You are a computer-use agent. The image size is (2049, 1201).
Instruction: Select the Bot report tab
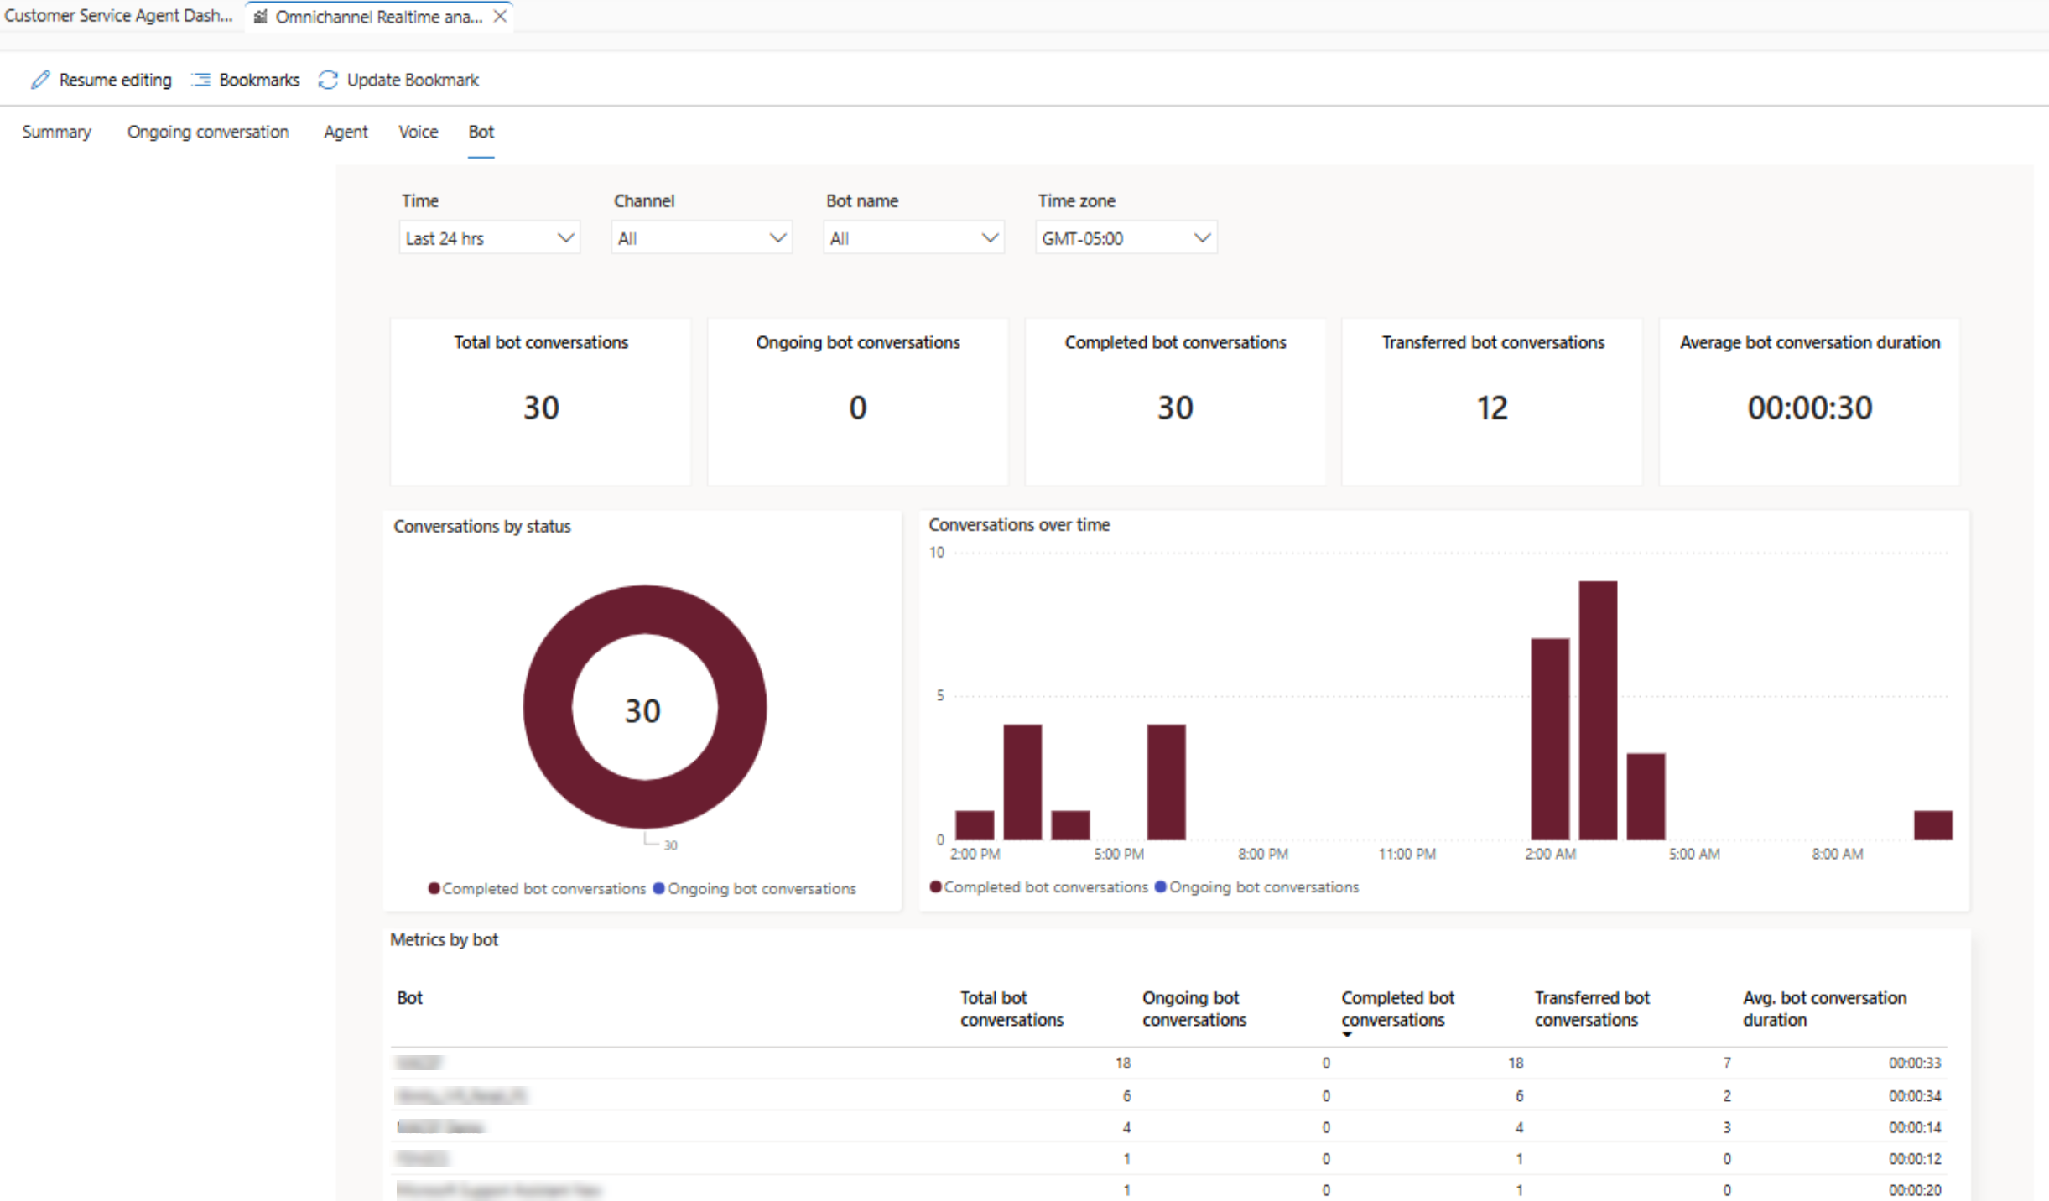[481, 132]
